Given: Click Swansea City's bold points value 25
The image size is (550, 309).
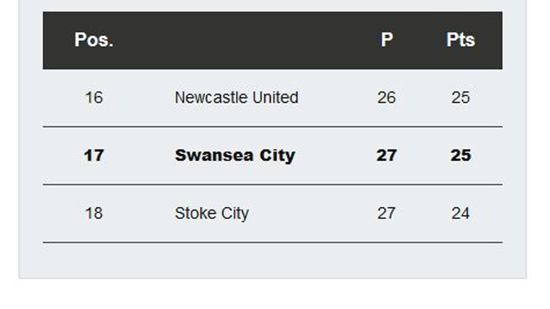Looking at the screenshot, I should [460, 156].
